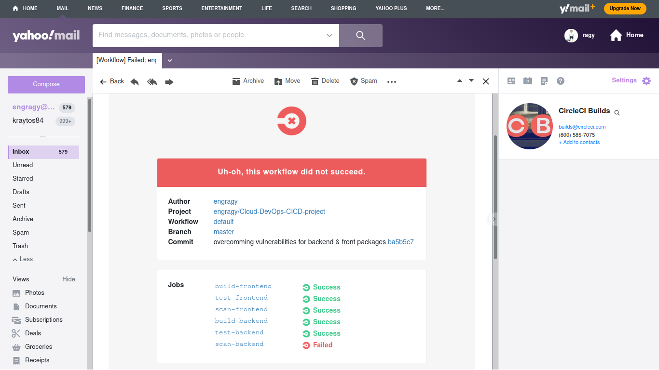Click the search magnifier button
This screenshot has height=370, width=659.
point(361,36)
